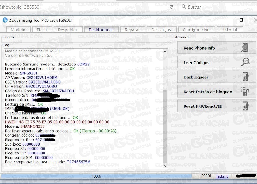Click the "Leyendo información del teléfono" log line
257x184 pixels.
(40, 69)
